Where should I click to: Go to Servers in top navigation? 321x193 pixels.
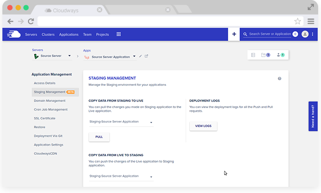[31, 34]
